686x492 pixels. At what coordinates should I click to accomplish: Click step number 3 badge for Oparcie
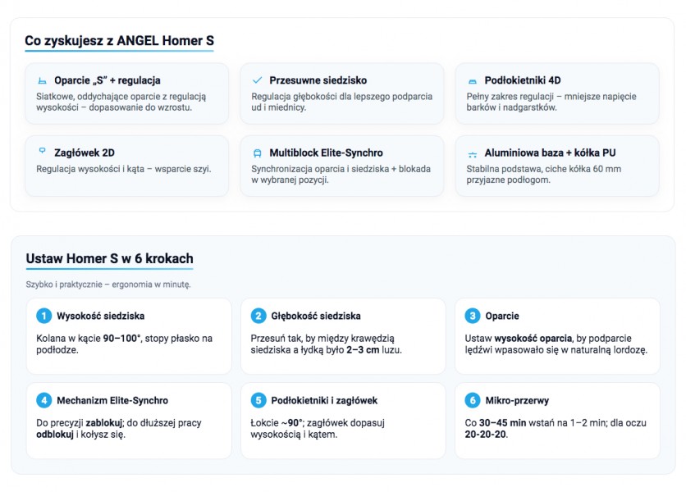[x=473, y=316]
